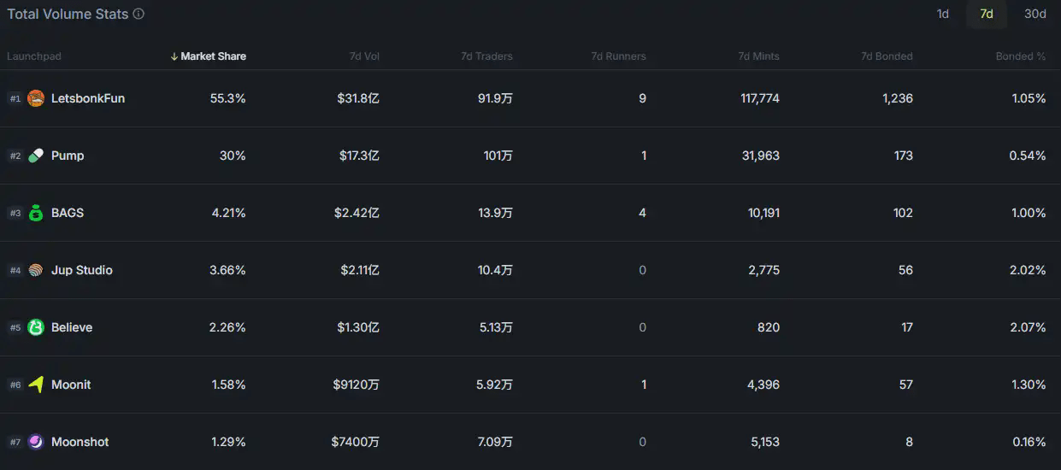Viewport: 1061px width, 470px height.
Task: Sort table by 7d Mints header
Action: pos(759,56)
